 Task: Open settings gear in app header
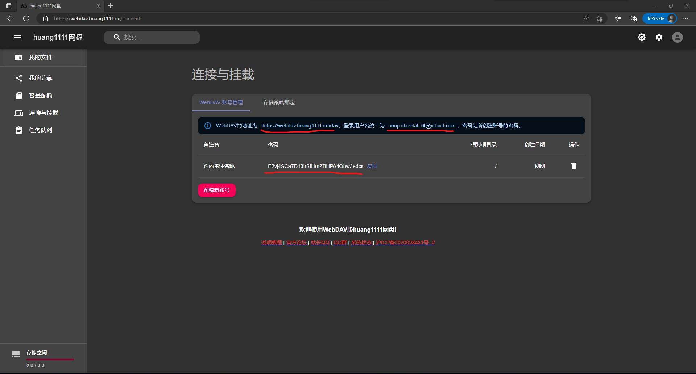pos(659,37)
